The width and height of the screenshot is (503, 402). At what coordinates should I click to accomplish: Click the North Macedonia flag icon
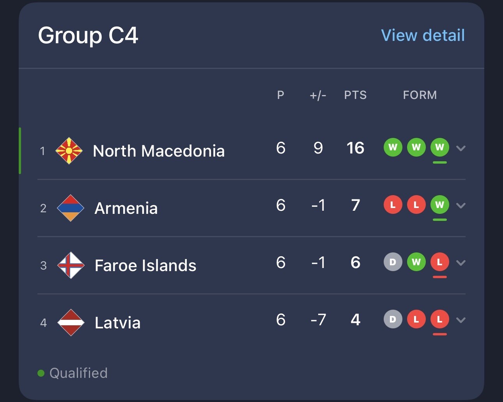tap(69, 151)
